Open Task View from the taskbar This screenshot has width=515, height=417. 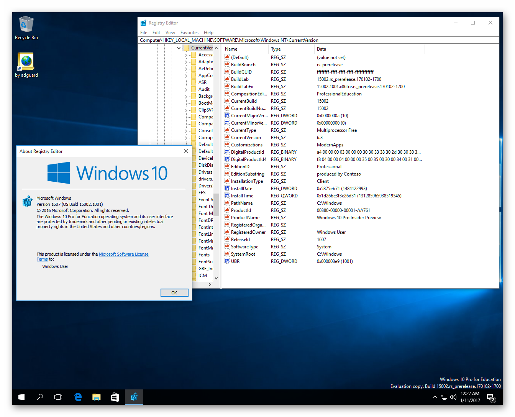[58, 397]
